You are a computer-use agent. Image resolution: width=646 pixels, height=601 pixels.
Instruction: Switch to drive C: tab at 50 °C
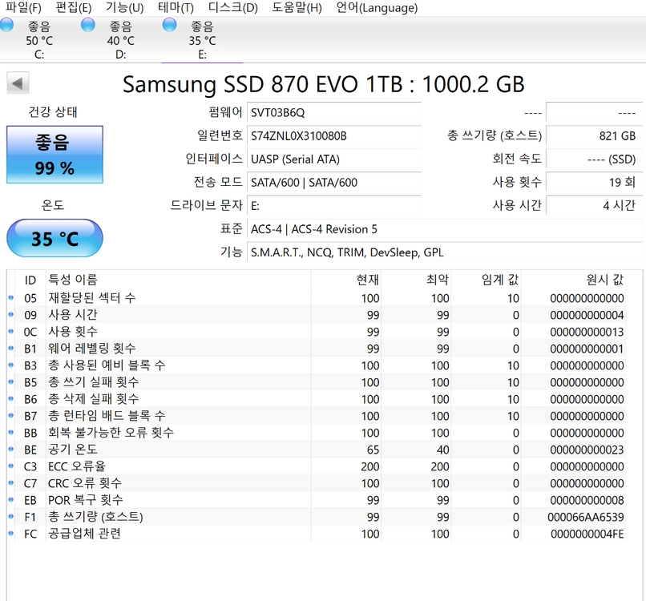tap(39, 40)
